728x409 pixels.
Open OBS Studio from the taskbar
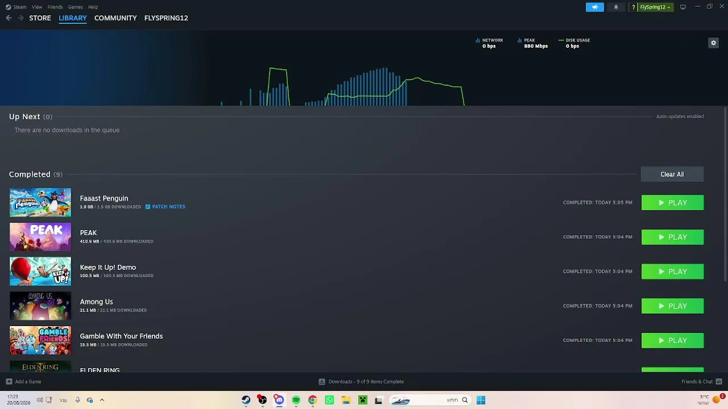(262, 400)
